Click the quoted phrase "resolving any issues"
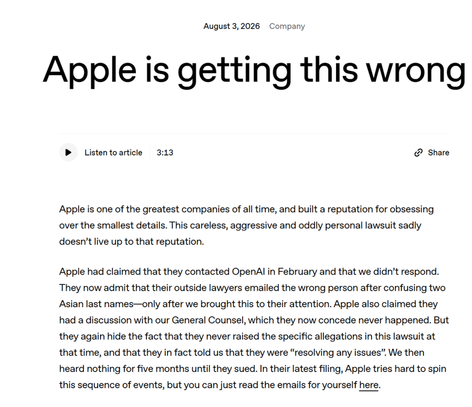 338,353
